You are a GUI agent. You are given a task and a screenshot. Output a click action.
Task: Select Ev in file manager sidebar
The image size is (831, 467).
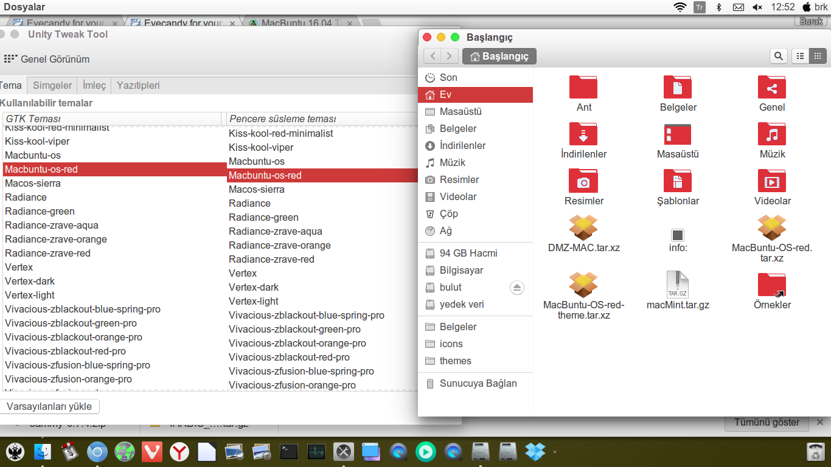point(475,94)
